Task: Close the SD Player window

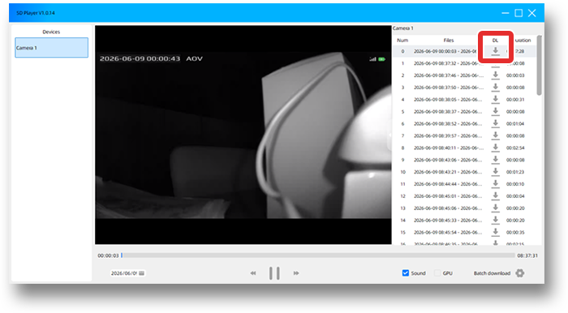Action: 531,13
